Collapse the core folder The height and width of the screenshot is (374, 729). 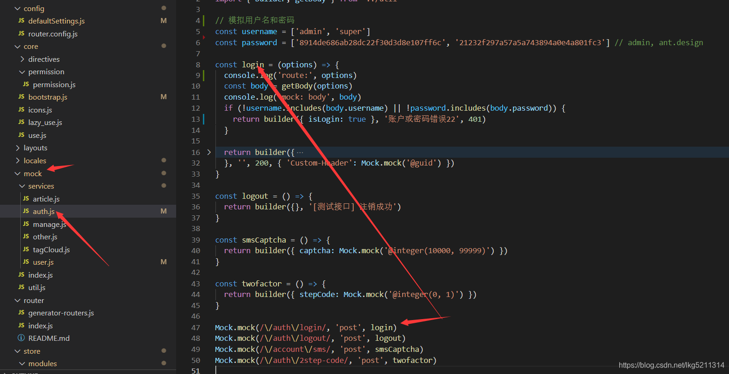[x=18, y=47]
